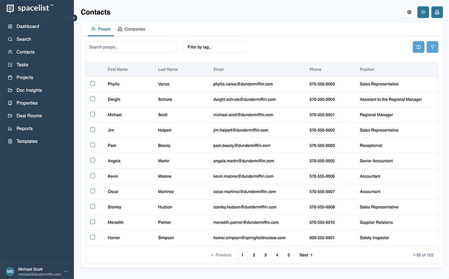Click the First Name column header
The height and width of the screenshot is (279, 449).
[118, 69]
